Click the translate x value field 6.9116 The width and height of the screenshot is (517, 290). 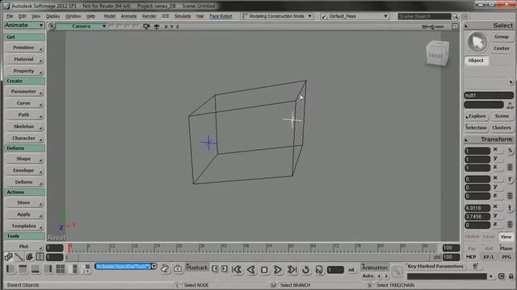(x=477, y=208)
